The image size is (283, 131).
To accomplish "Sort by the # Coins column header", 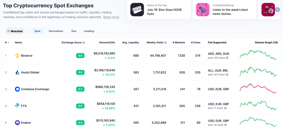I will pos(196,43).
